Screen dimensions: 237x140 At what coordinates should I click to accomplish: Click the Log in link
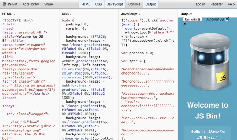[200, 4]
